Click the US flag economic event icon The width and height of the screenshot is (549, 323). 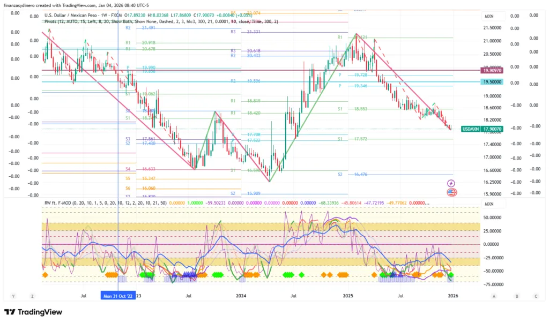pyautogui.click(x=451, y=192)
